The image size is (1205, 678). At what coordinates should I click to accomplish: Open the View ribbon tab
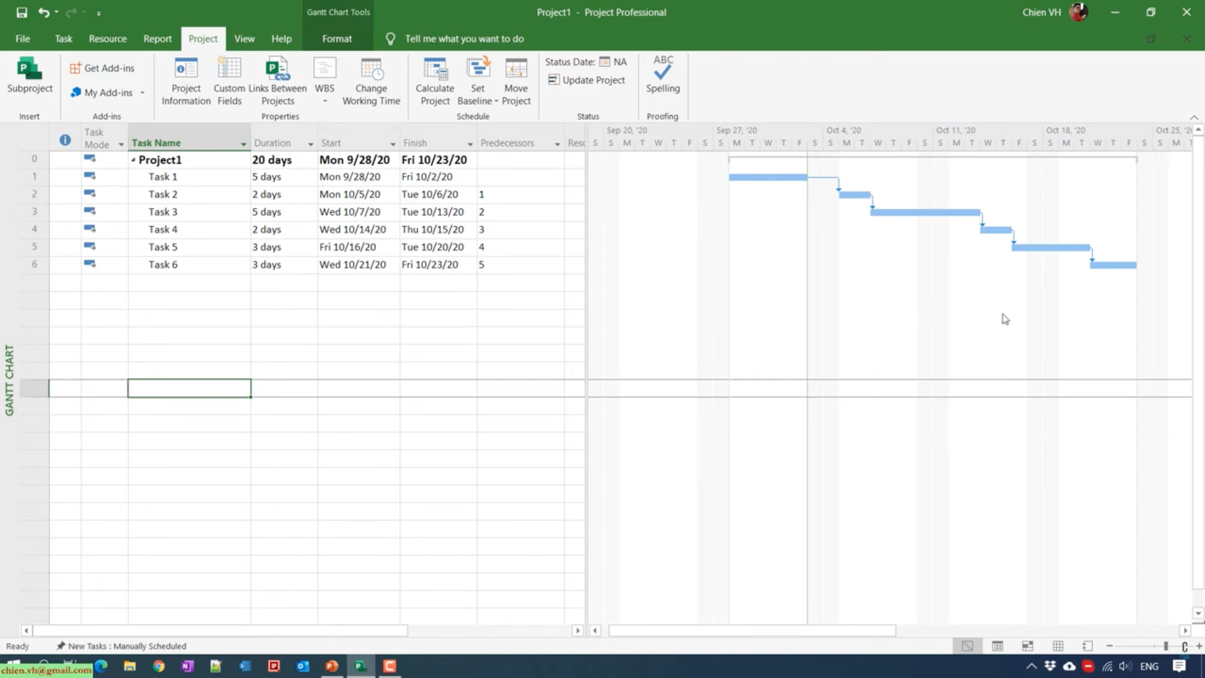(x=244, y=39)
